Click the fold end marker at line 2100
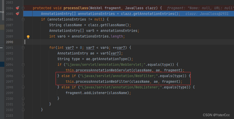Screen dimensions: 234x119 pos(23,98)
